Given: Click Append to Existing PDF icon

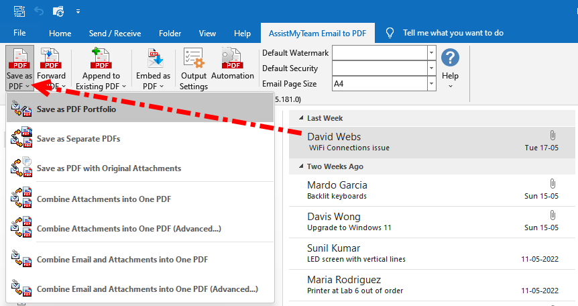Looking at the screenshot, I should pyautogui.click(x=101, y=58).
